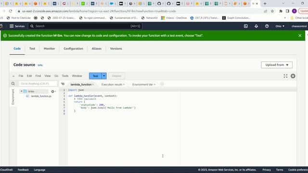Share this page from address bar
308x173 pixels.
click(266, 11)
